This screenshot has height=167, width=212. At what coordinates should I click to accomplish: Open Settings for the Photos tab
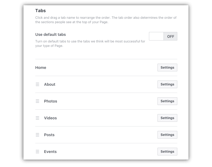click(x=167, y=101)
